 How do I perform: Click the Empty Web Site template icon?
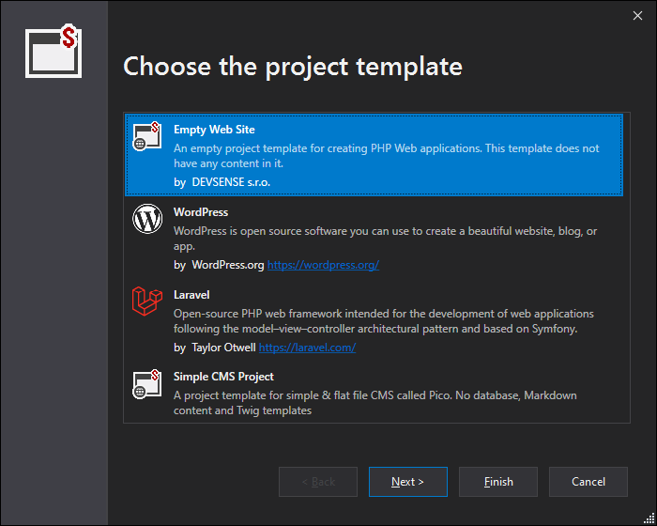(x=147, y=136)
